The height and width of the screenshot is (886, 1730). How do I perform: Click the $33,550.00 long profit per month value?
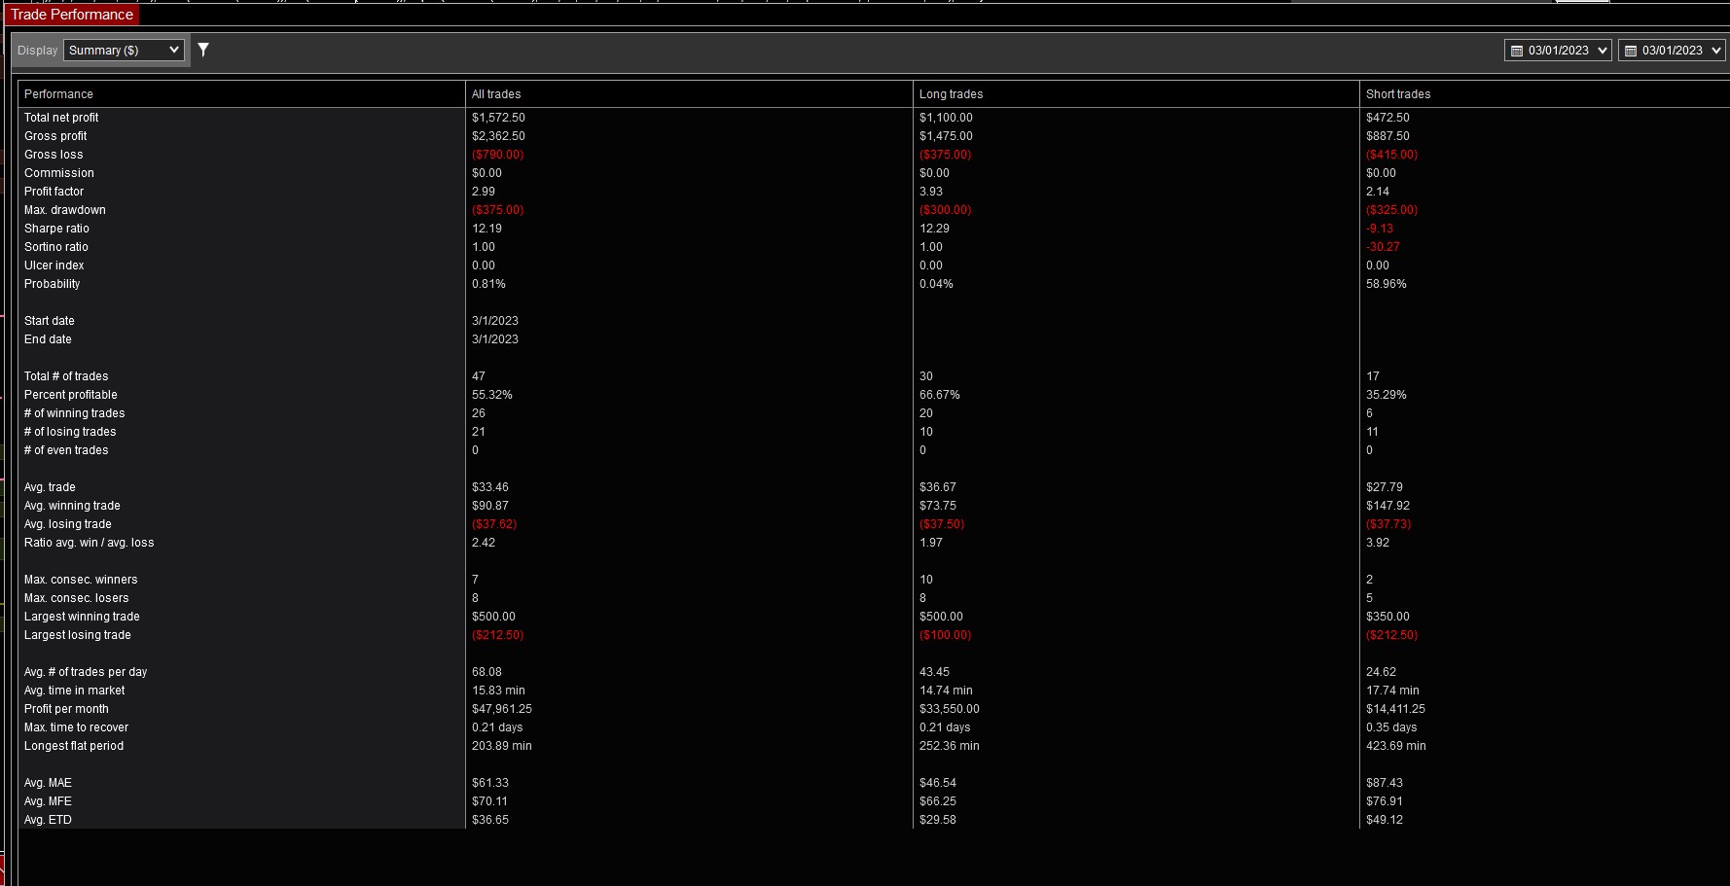[x=950, y=709]
